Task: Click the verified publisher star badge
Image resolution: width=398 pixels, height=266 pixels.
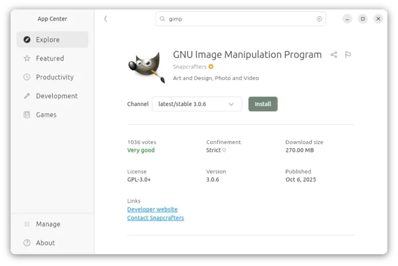Action: (211, 67)
